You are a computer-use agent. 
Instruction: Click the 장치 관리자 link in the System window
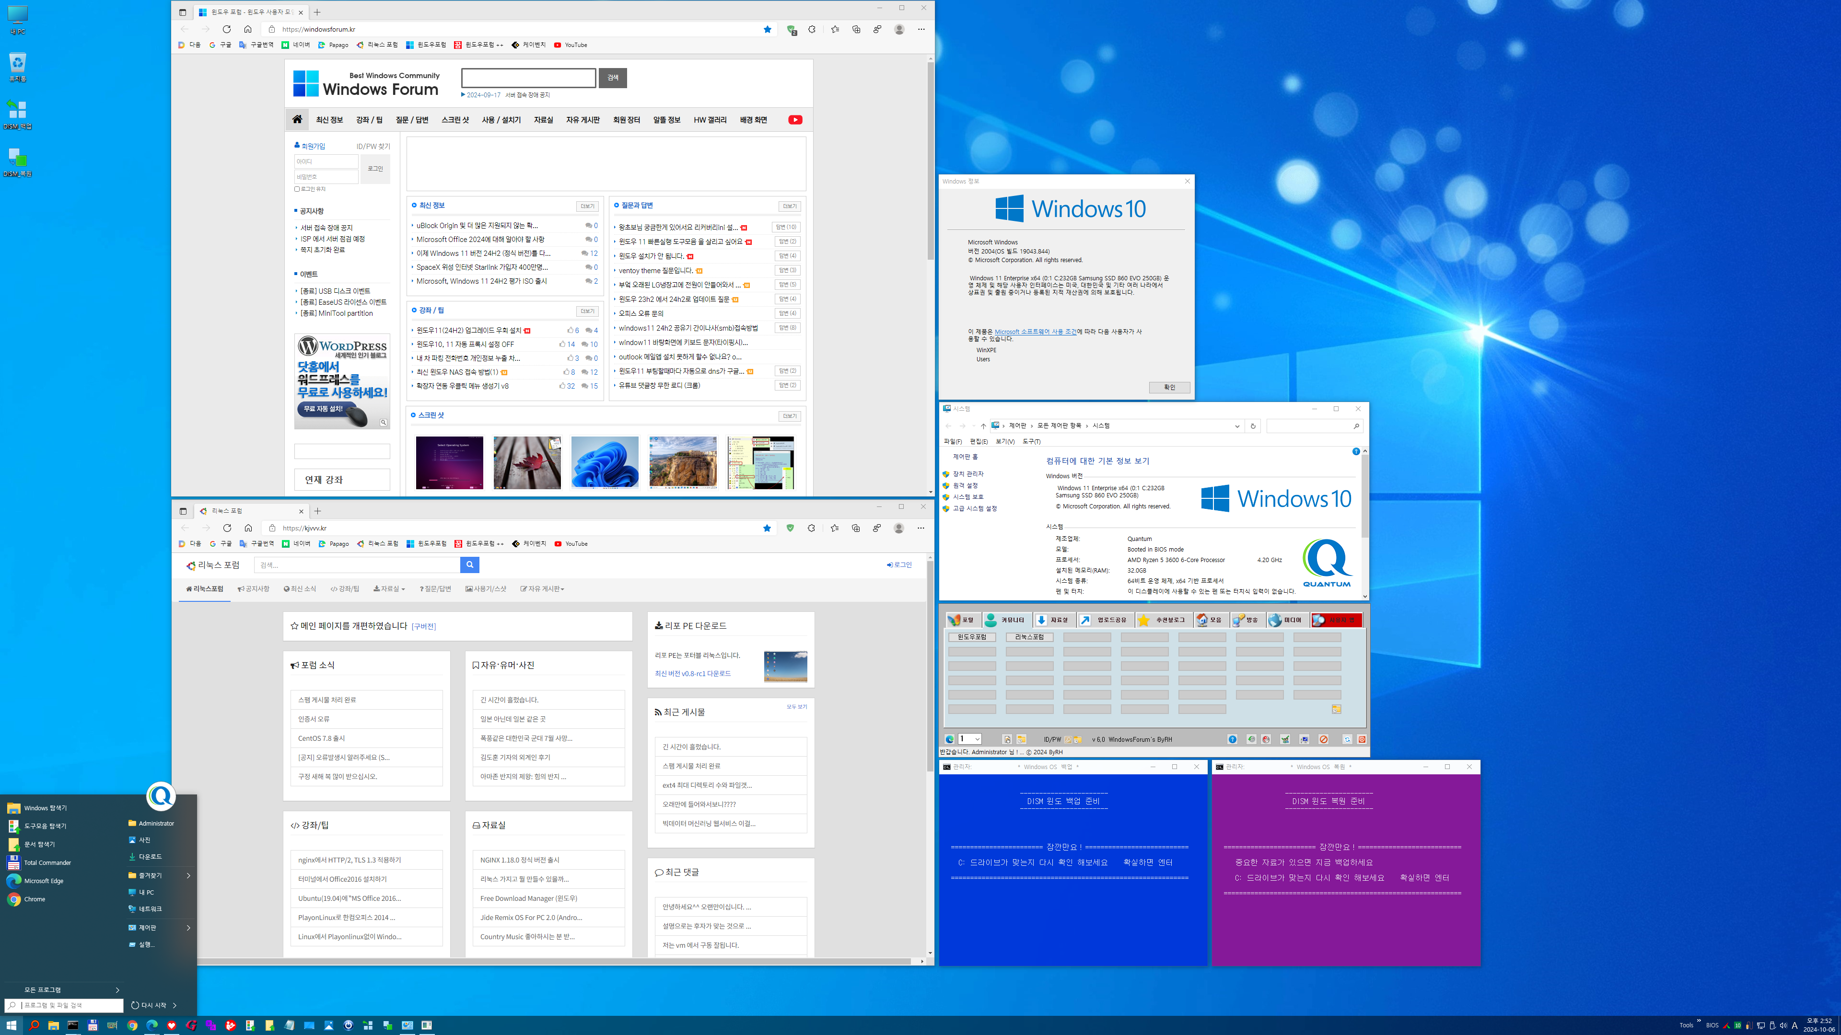pos(968,473)
